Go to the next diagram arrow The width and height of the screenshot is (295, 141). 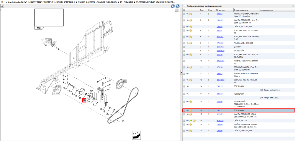177,6
